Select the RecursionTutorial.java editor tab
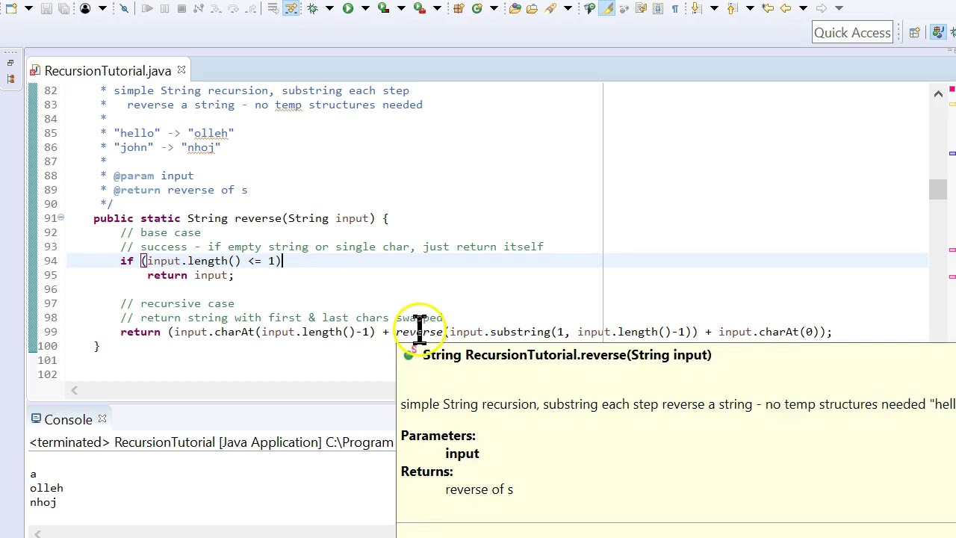The image size is (956, 538). click(x=108, y=71)
